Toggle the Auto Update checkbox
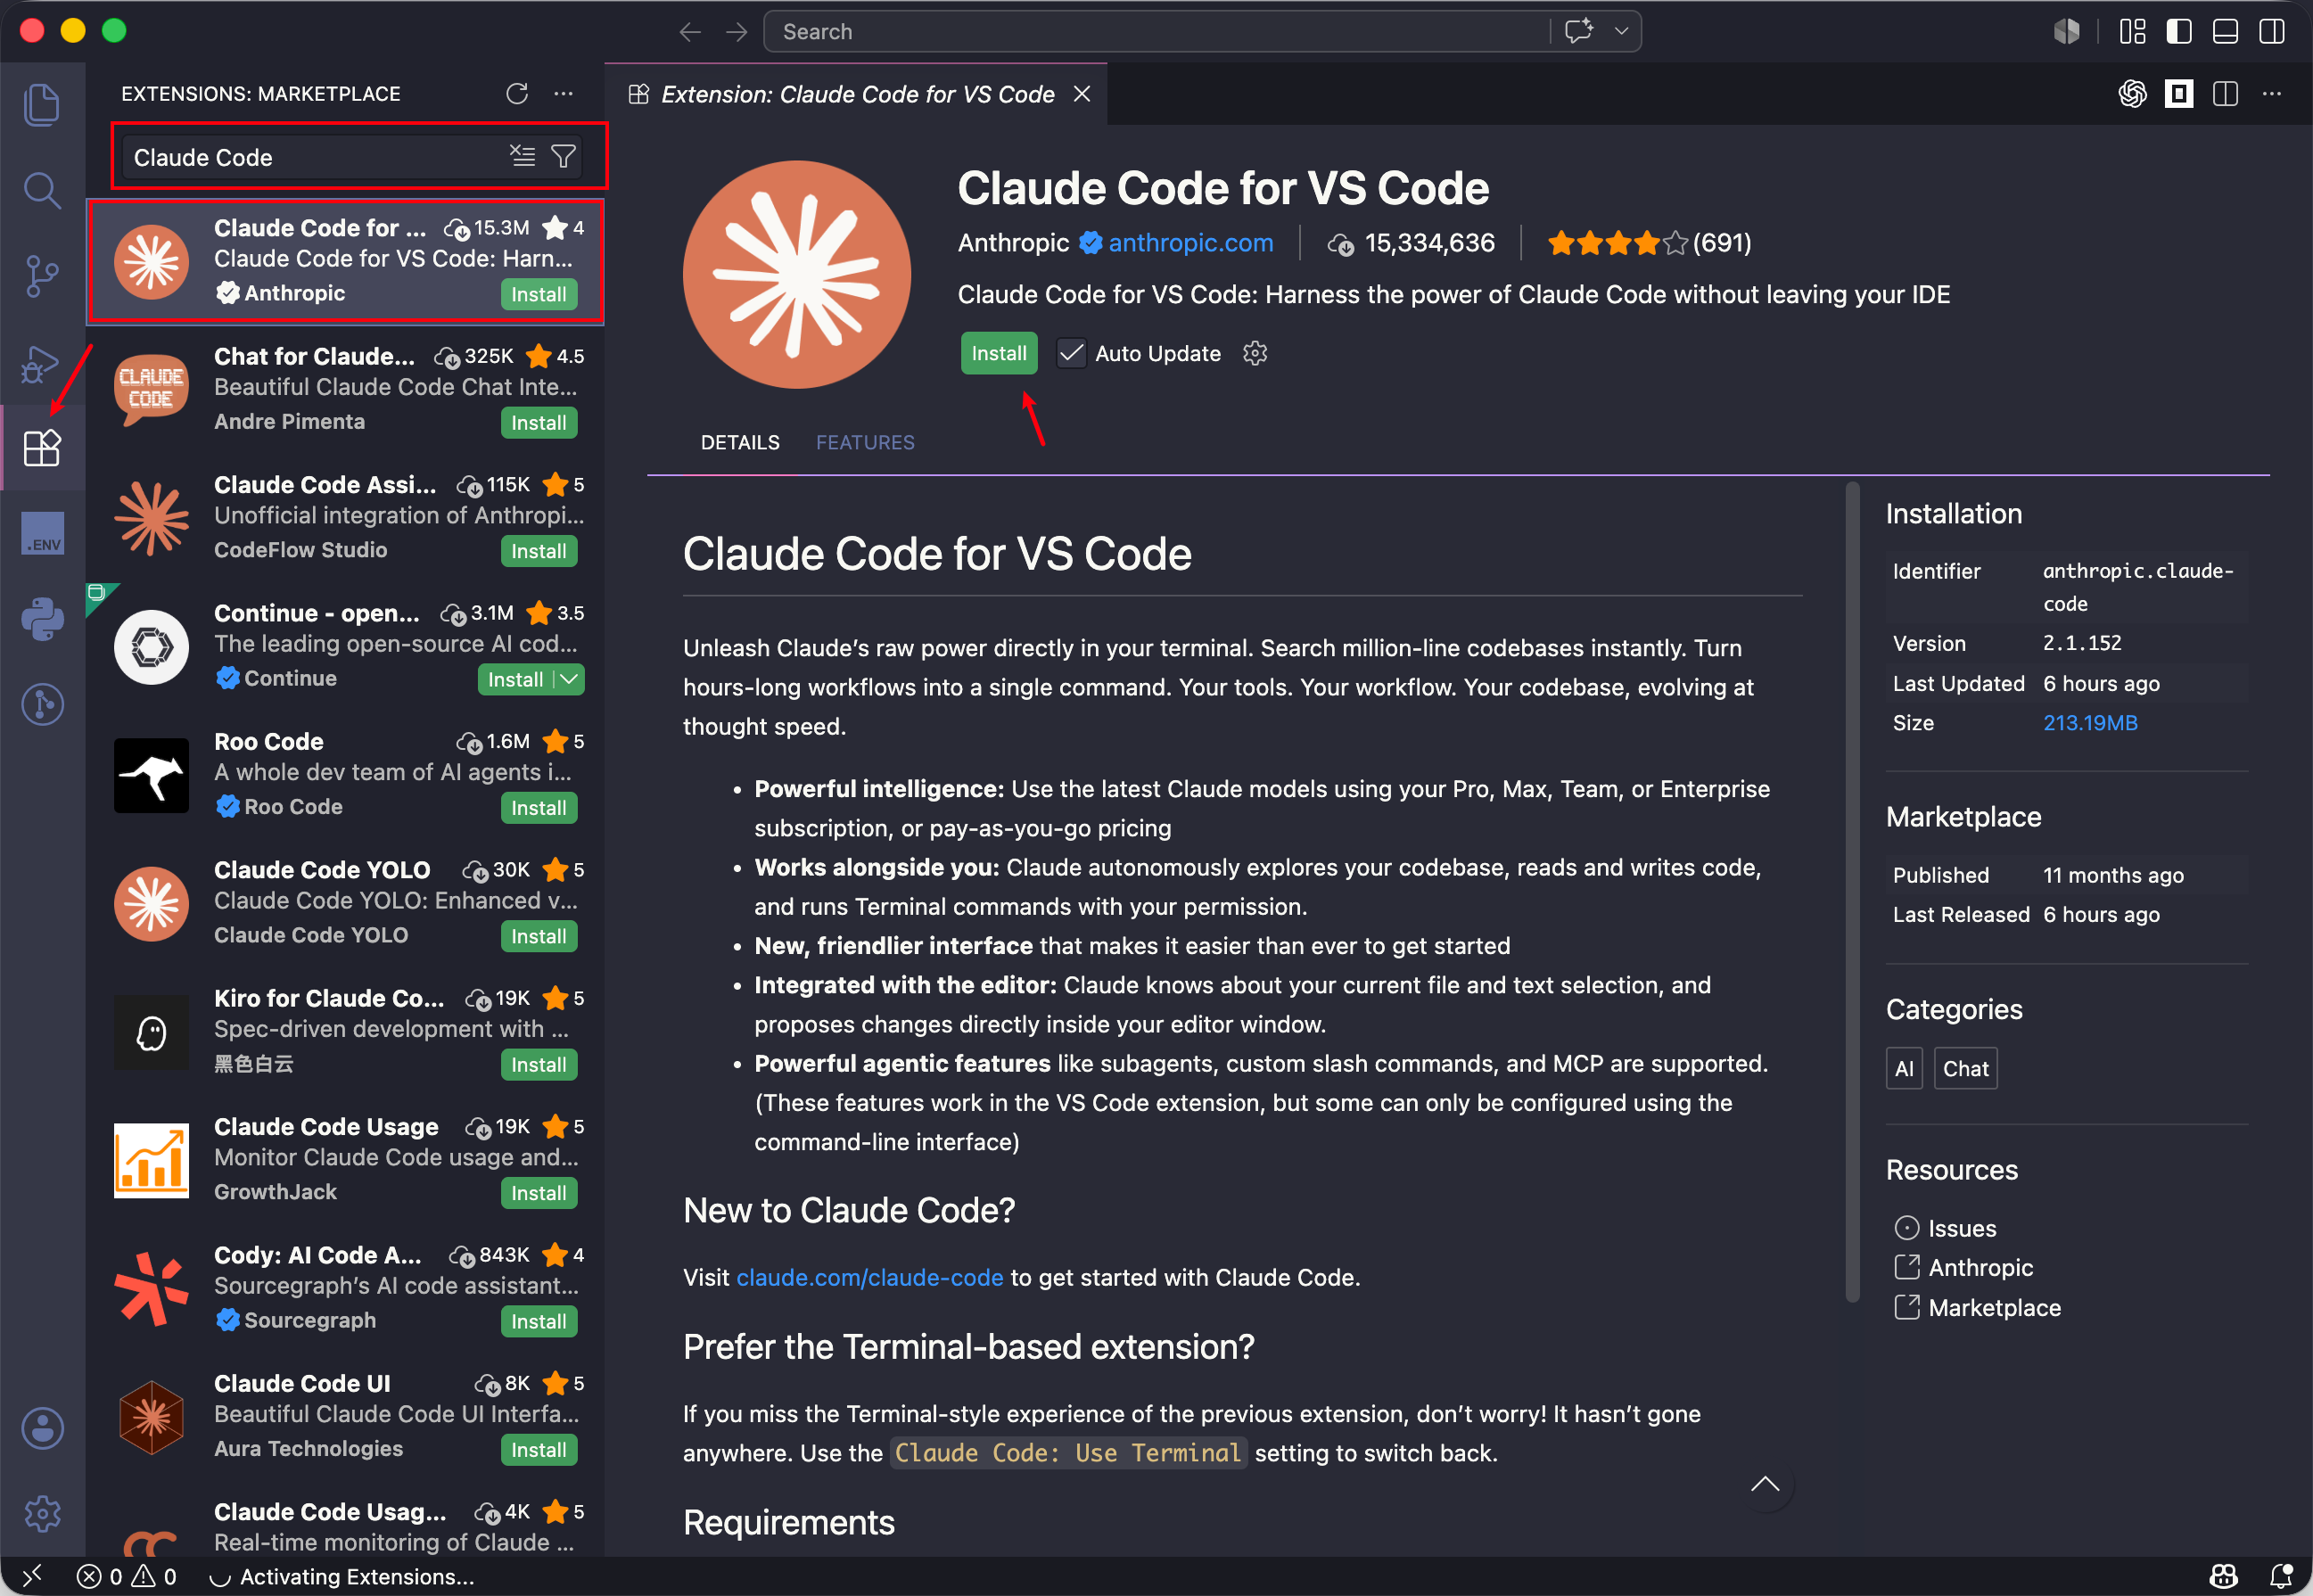The width and height of the screenshot is (2313, 1596). coord(1071,353)
